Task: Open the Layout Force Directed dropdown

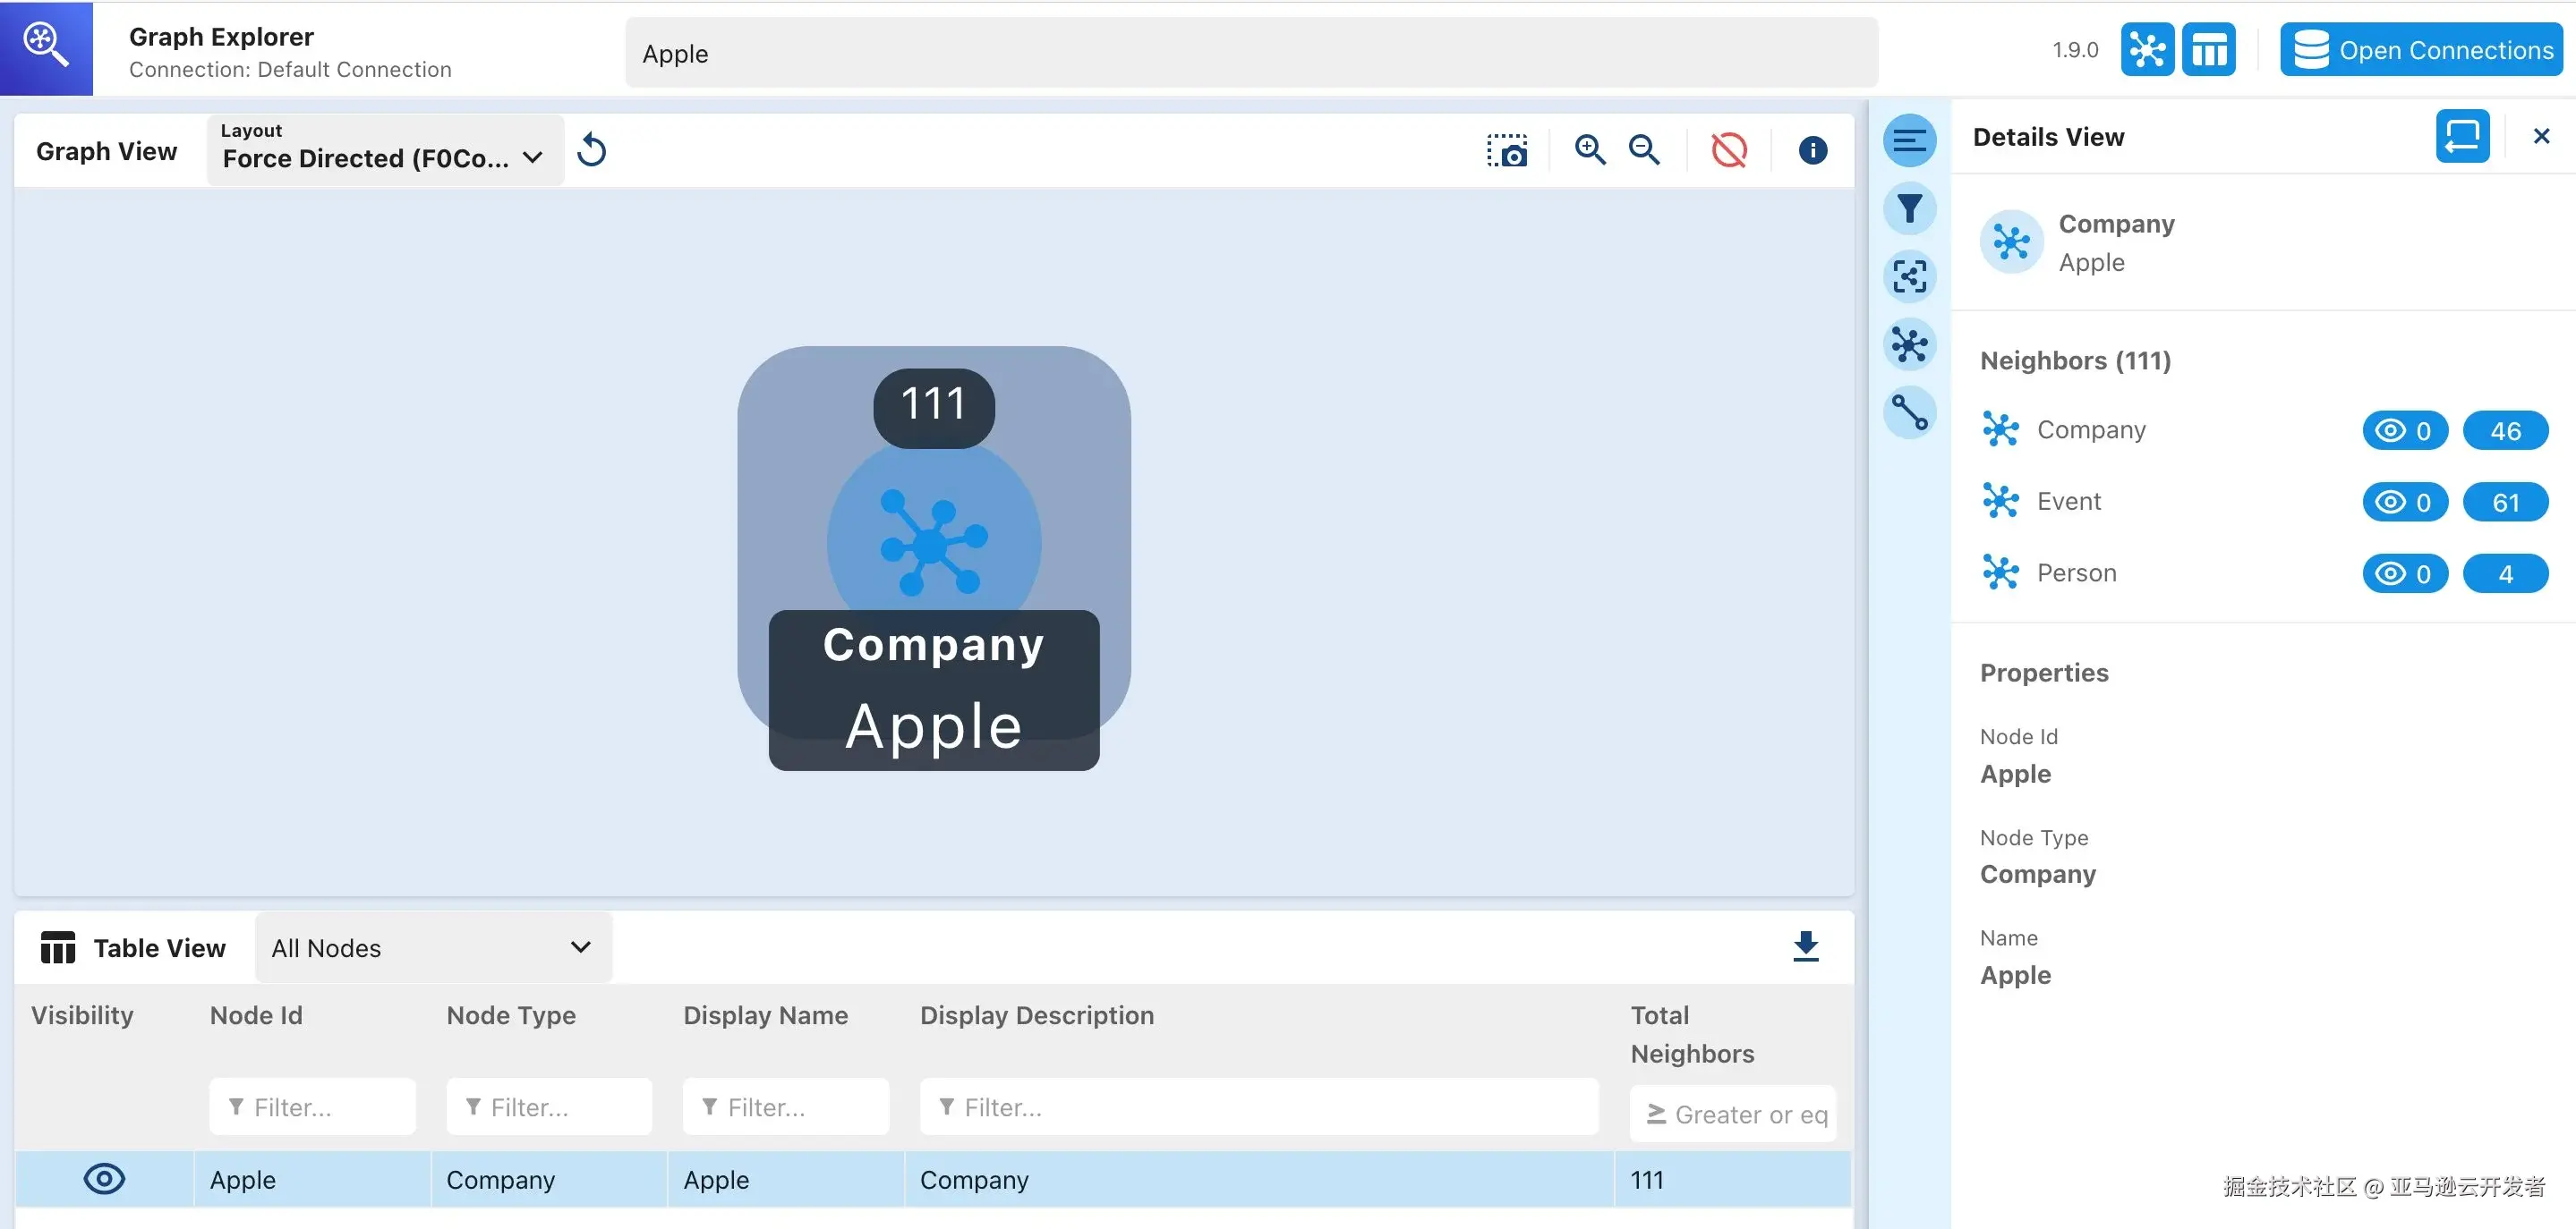Action: (x=385, y=151)
